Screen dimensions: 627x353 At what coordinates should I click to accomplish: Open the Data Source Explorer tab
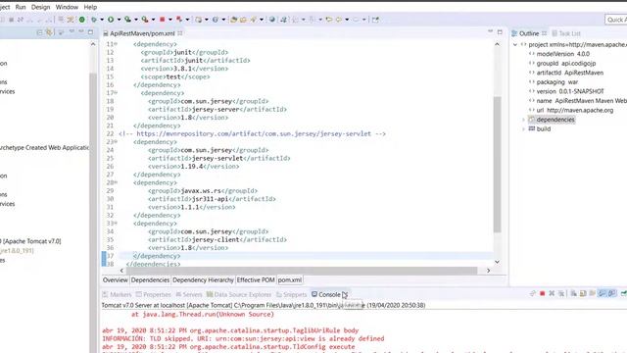click(239, 294)
